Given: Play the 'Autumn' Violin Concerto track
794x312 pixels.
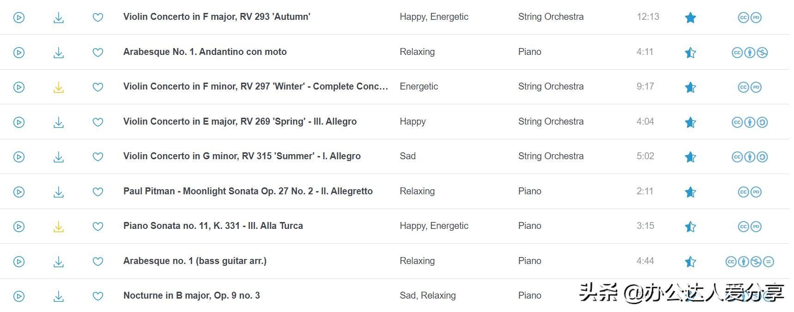Looking at the screenshot, I should coord(19,18).
